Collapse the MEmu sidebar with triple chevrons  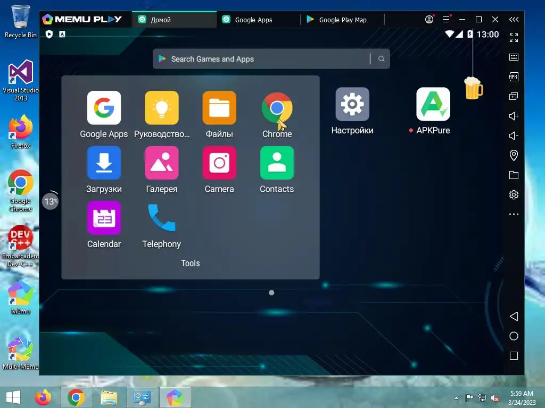(514, 20)
